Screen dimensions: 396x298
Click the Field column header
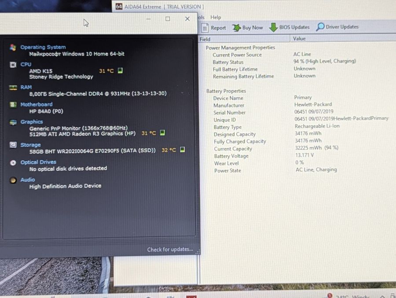(x=244, y=39)
